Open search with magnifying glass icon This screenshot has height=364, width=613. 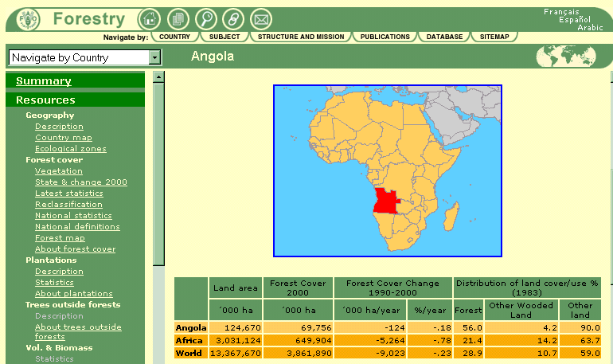click(205, 20)
